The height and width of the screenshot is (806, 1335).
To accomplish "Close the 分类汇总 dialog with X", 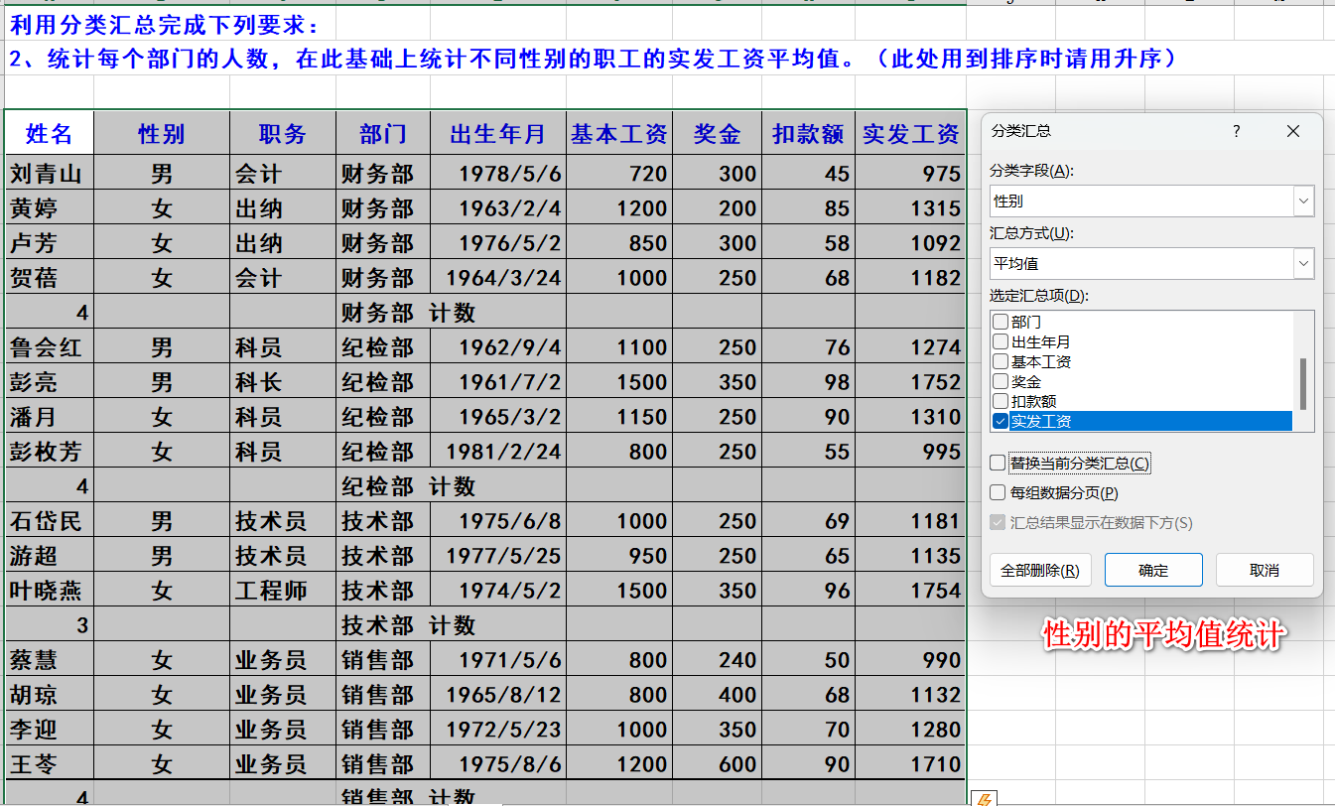I will pos(1292,131).
